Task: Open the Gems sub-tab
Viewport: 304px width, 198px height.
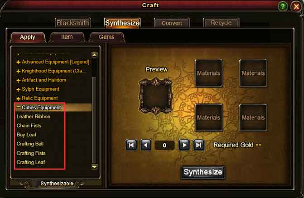Action: [x=106, y=37]
